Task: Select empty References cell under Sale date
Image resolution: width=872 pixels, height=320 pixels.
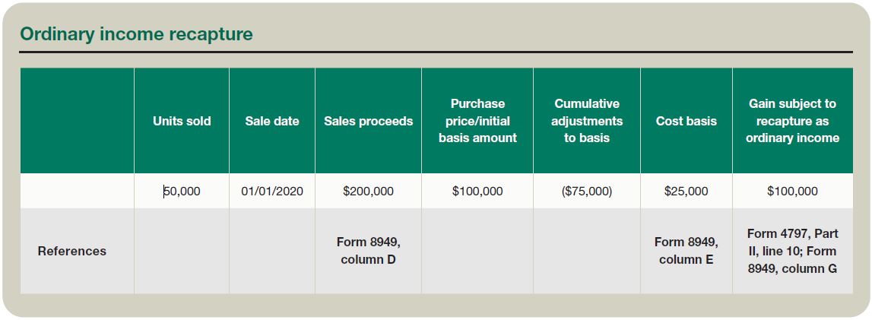Action: pos(272,251)
